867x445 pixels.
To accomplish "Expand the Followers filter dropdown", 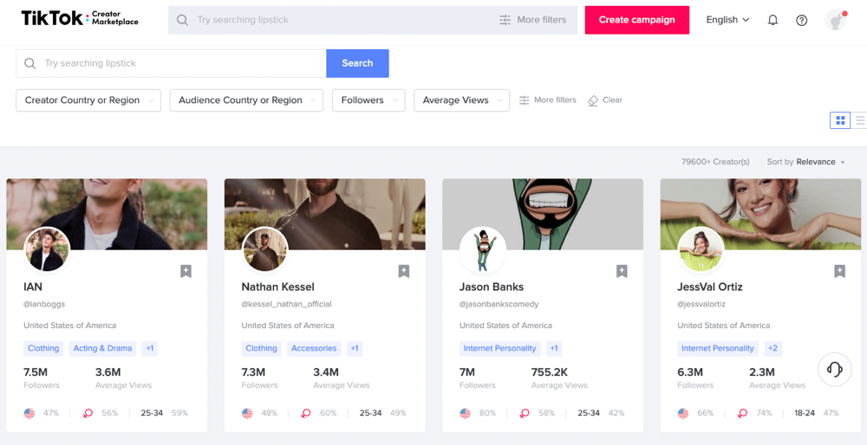I will (x=368, y=100).
